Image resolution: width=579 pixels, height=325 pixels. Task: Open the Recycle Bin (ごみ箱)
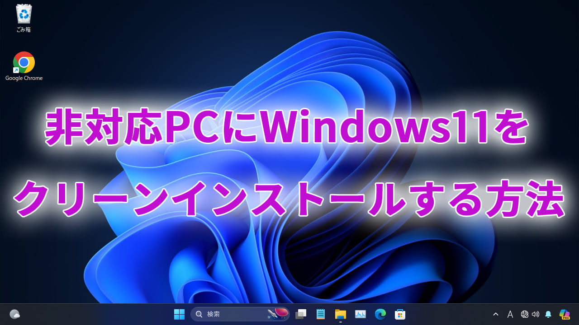click(24, 15)
